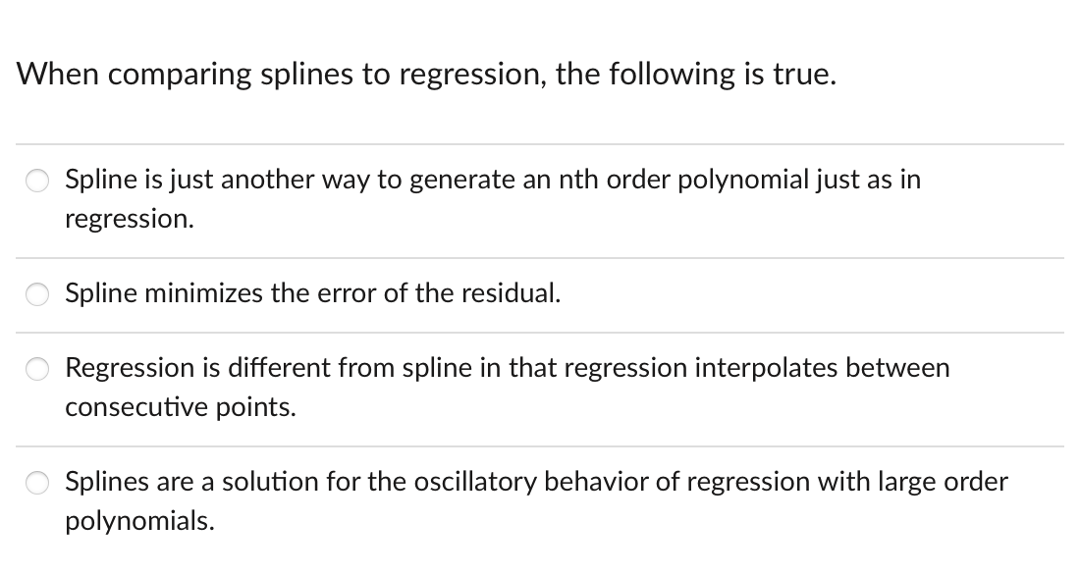Choose the radio button beside the third answer
The height and width of the screenshot is (575, 1080).
pyautogui.click(x=37, y=369)
